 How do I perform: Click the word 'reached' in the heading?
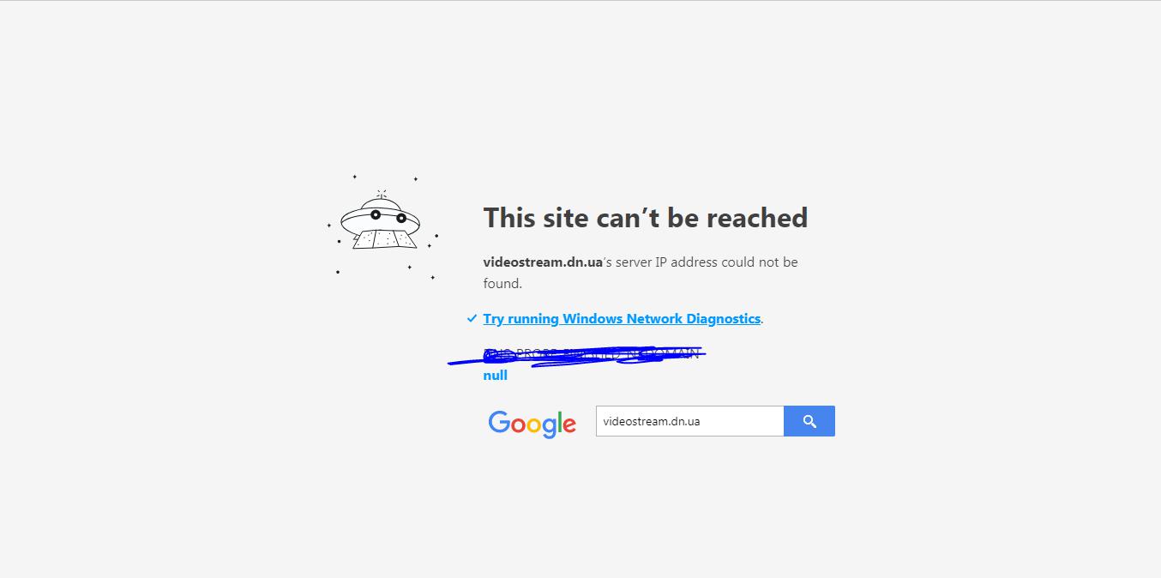[x=756, y=218]
